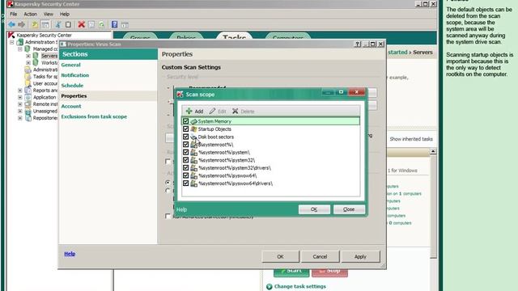Screen dimensions: 518x291
Task: Click the X Delete icon in Scan scope
Action: tap(236, 112)
